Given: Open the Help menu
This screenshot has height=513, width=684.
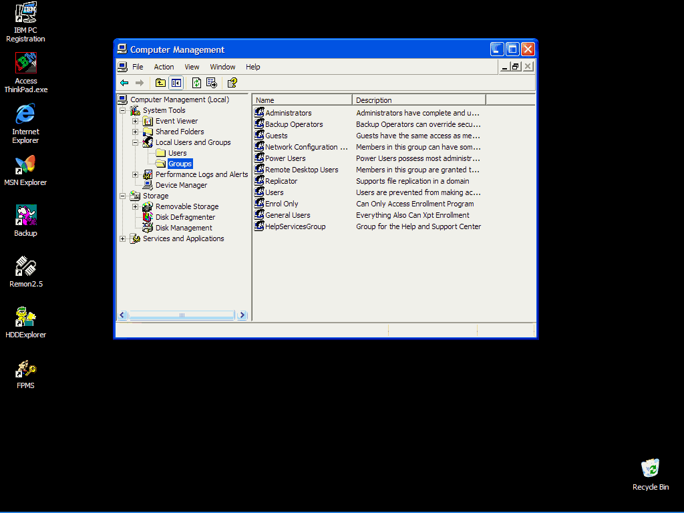Looking at the screenshot, I should coord(253,67).
